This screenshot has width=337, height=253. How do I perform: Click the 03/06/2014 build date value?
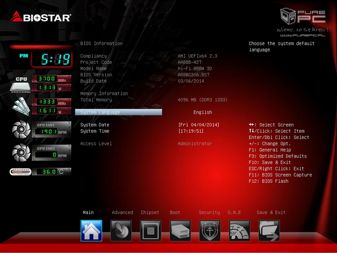[191, 81]
